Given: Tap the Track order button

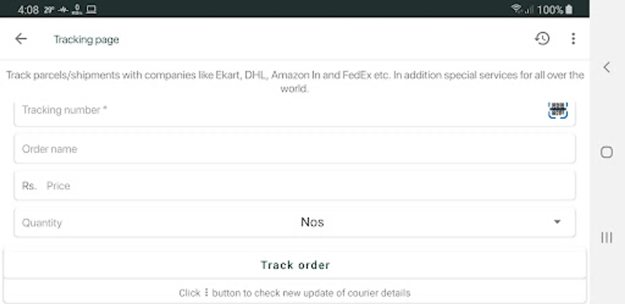Looking at the screenshot, I should coord(295,265).
